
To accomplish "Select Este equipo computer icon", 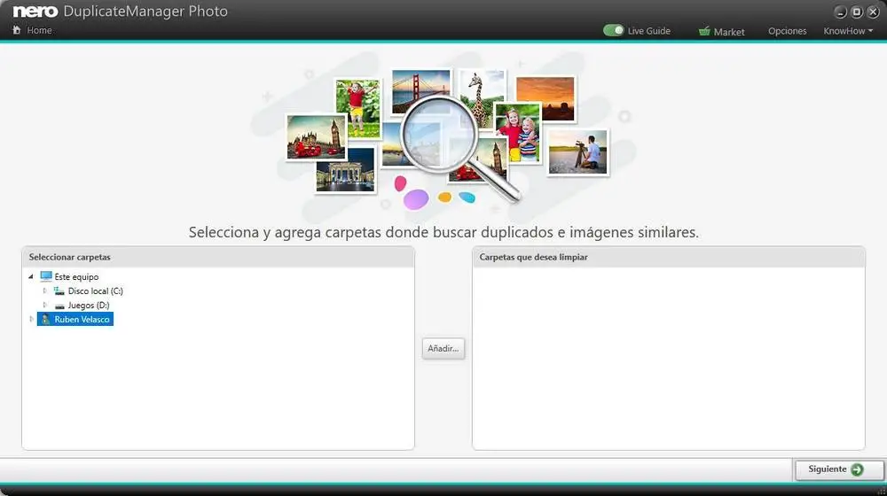I will (46, 277).
